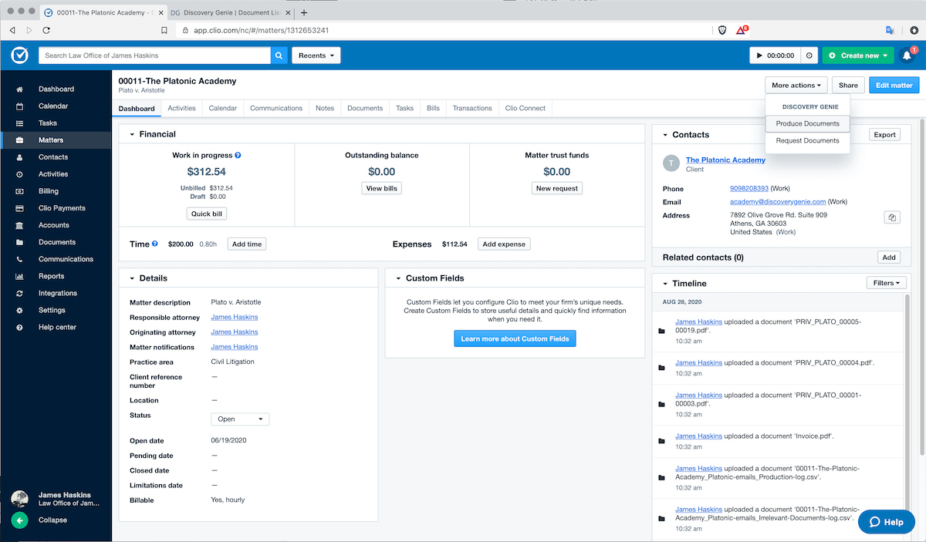Open Tasks in the sidebar
Screen dimensions: 926x542
[56, 123]
